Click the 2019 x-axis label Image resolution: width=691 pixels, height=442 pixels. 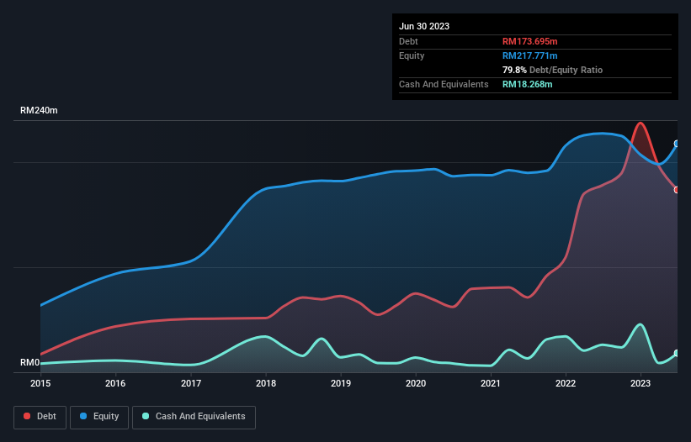pyautogui.click(x=341, y=383)
